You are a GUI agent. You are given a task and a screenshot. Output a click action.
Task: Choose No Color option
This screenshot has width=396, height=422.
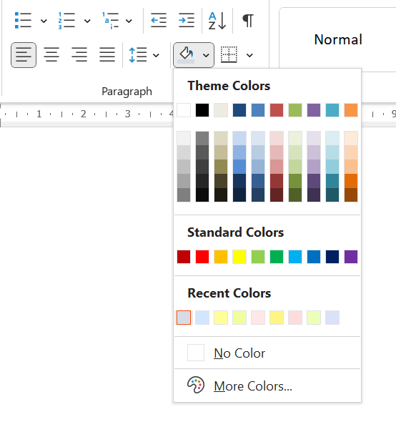pos(267,353)
